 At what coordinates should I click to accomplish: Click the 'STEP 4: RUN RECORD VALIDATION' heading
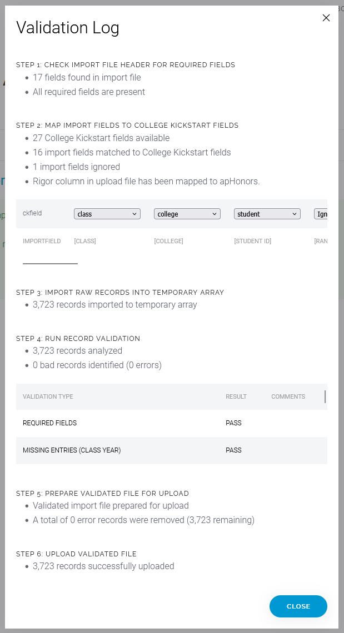78,338
